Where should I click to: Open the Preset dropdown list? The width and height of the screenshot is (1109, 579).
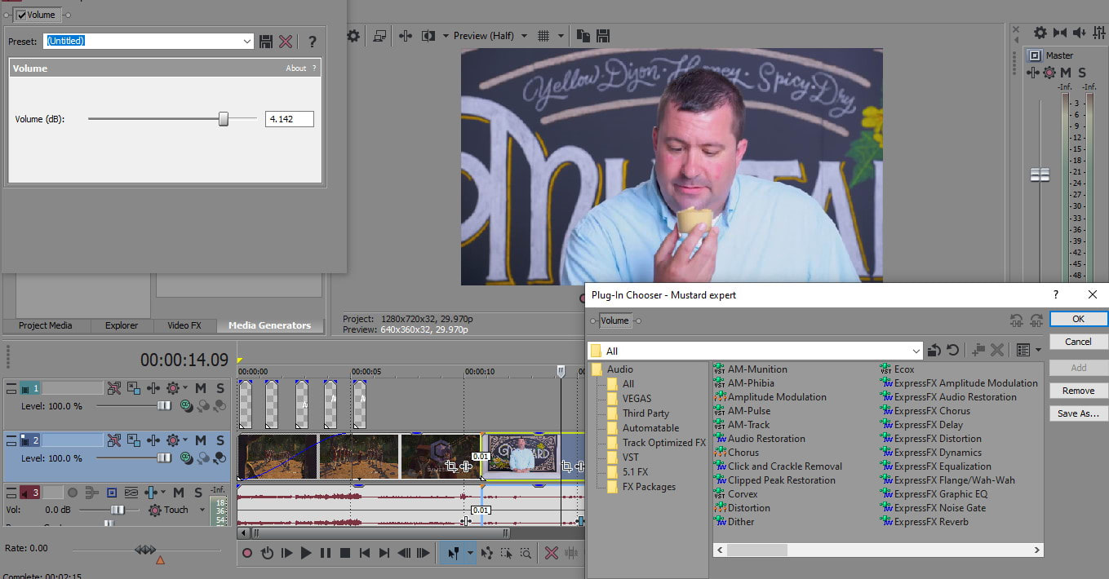tap(247, 42)
